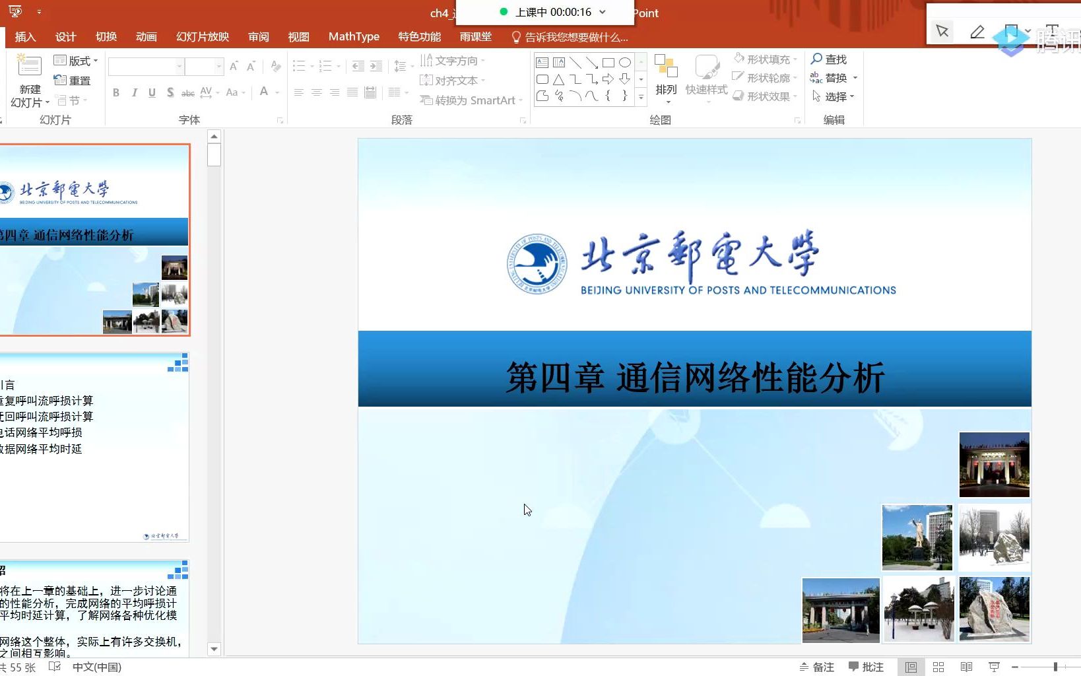Click Increase Font Size icon
The height and width of the screenshot is (676, 1081).
pos(234,66)
